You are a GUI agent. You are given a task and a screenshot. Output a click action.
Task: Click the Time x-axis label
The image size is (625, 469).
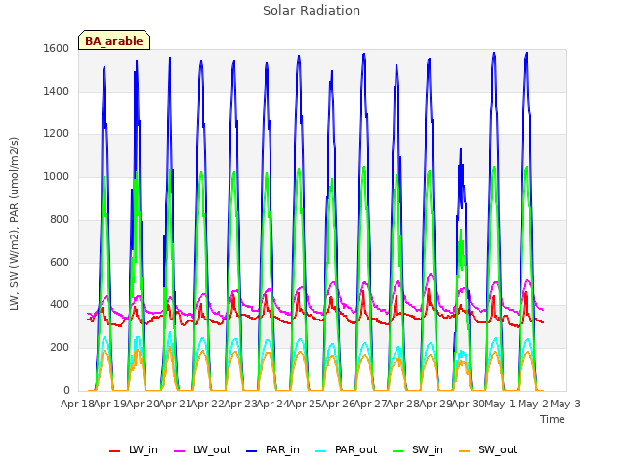[552, 419]
